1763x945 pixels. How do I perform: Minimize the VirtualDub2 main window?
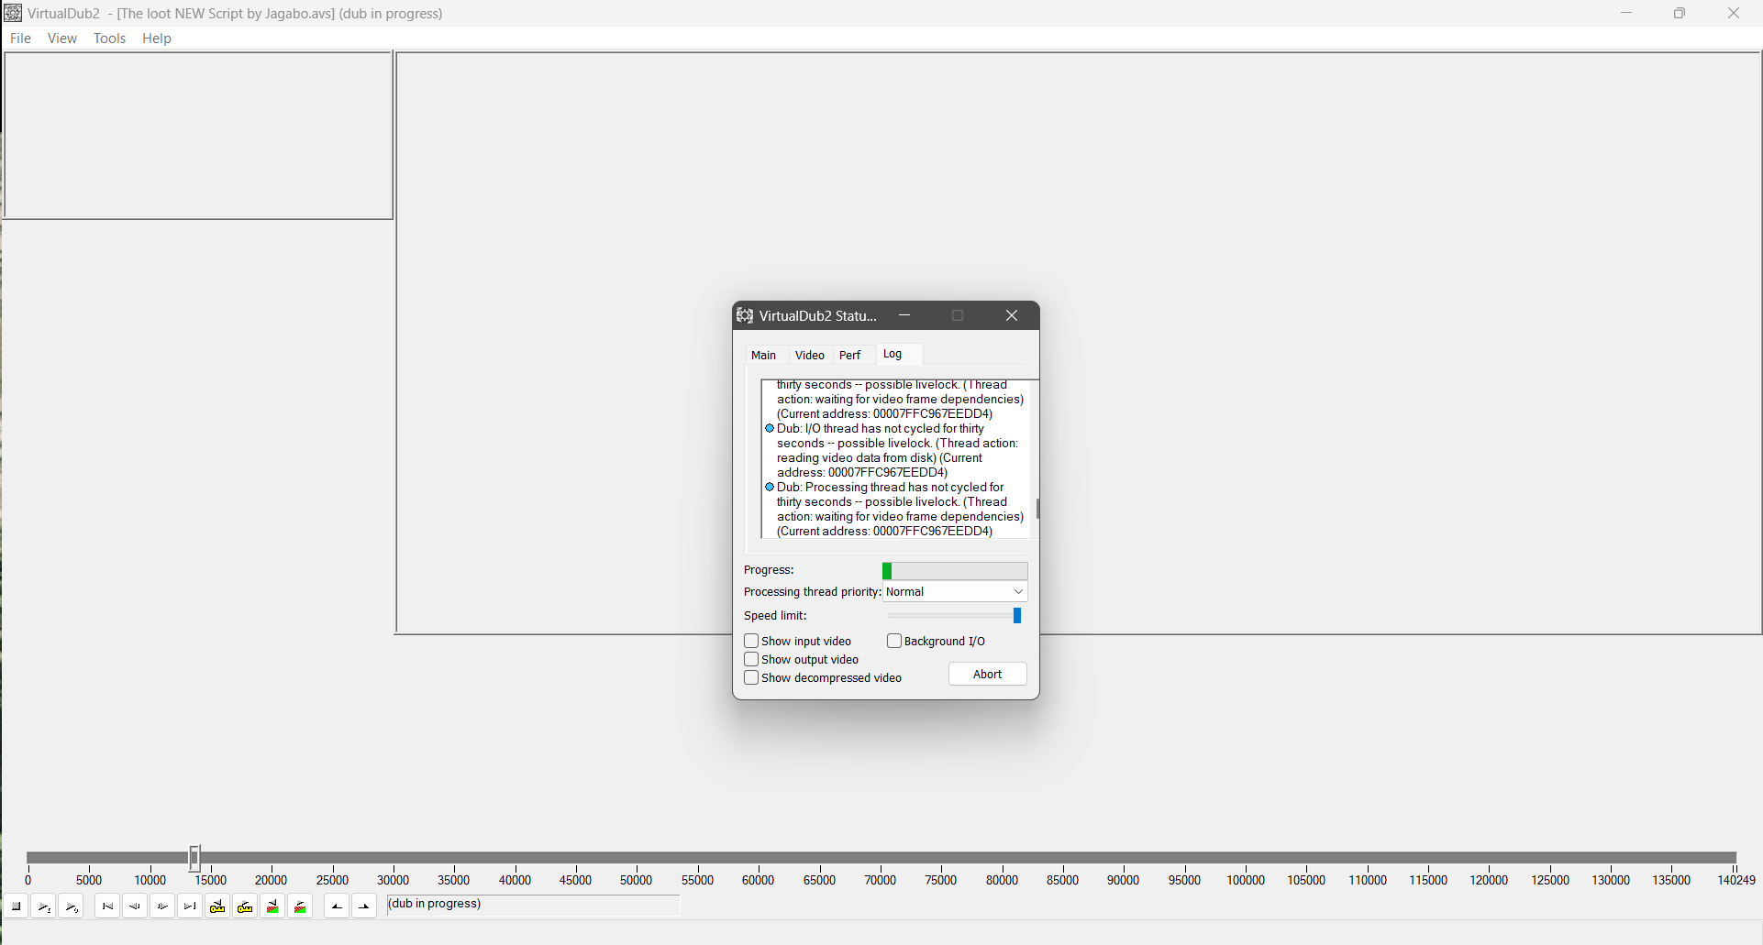[x=1626, y=13]
